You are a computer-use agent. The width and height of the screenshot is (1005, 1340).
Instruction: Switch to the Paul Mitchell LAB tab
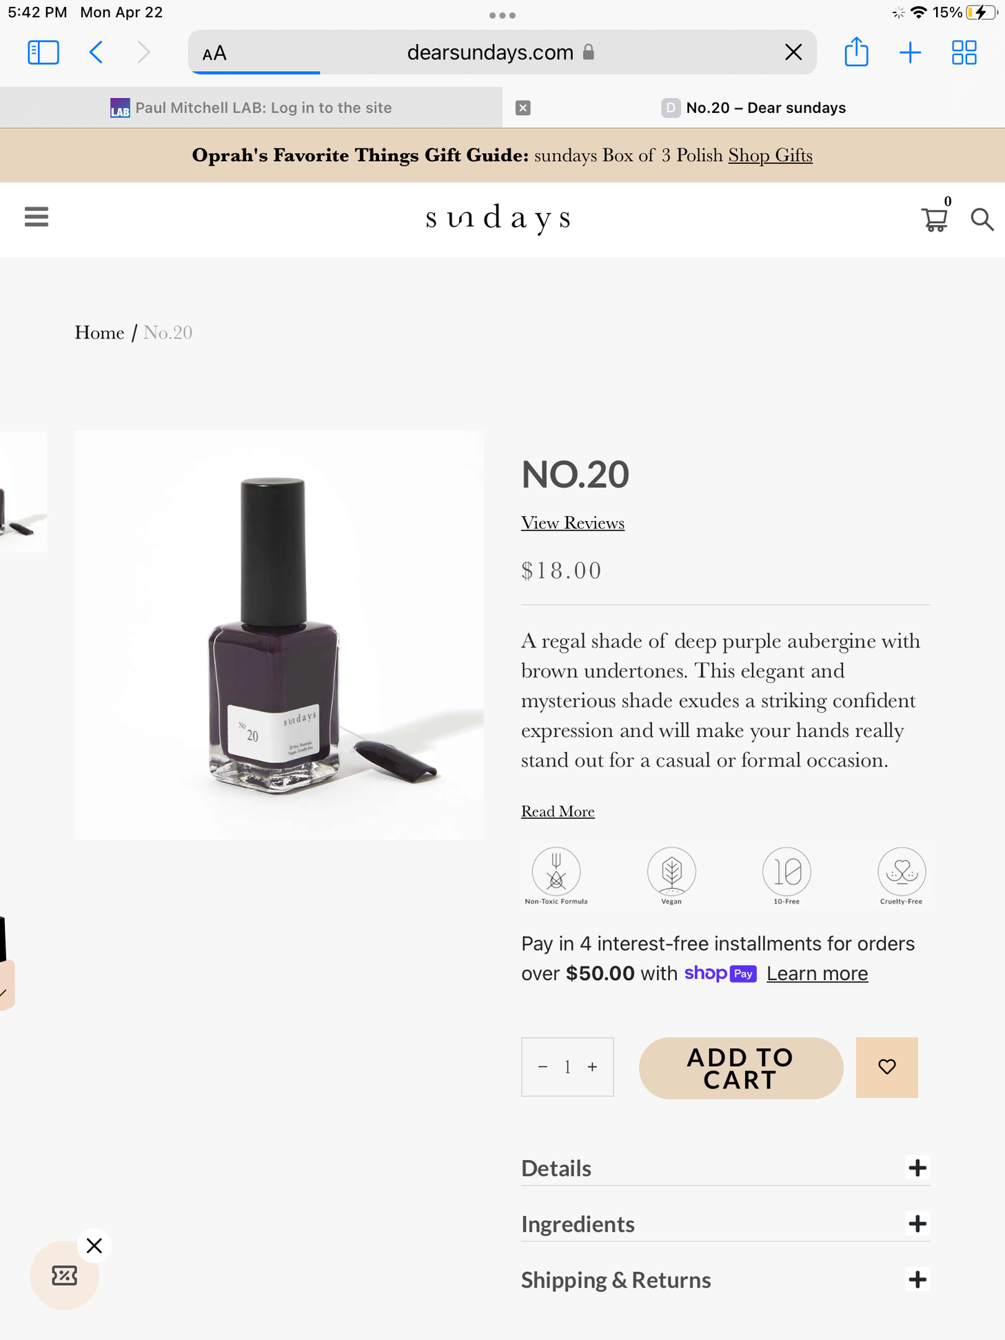point(252,108)
